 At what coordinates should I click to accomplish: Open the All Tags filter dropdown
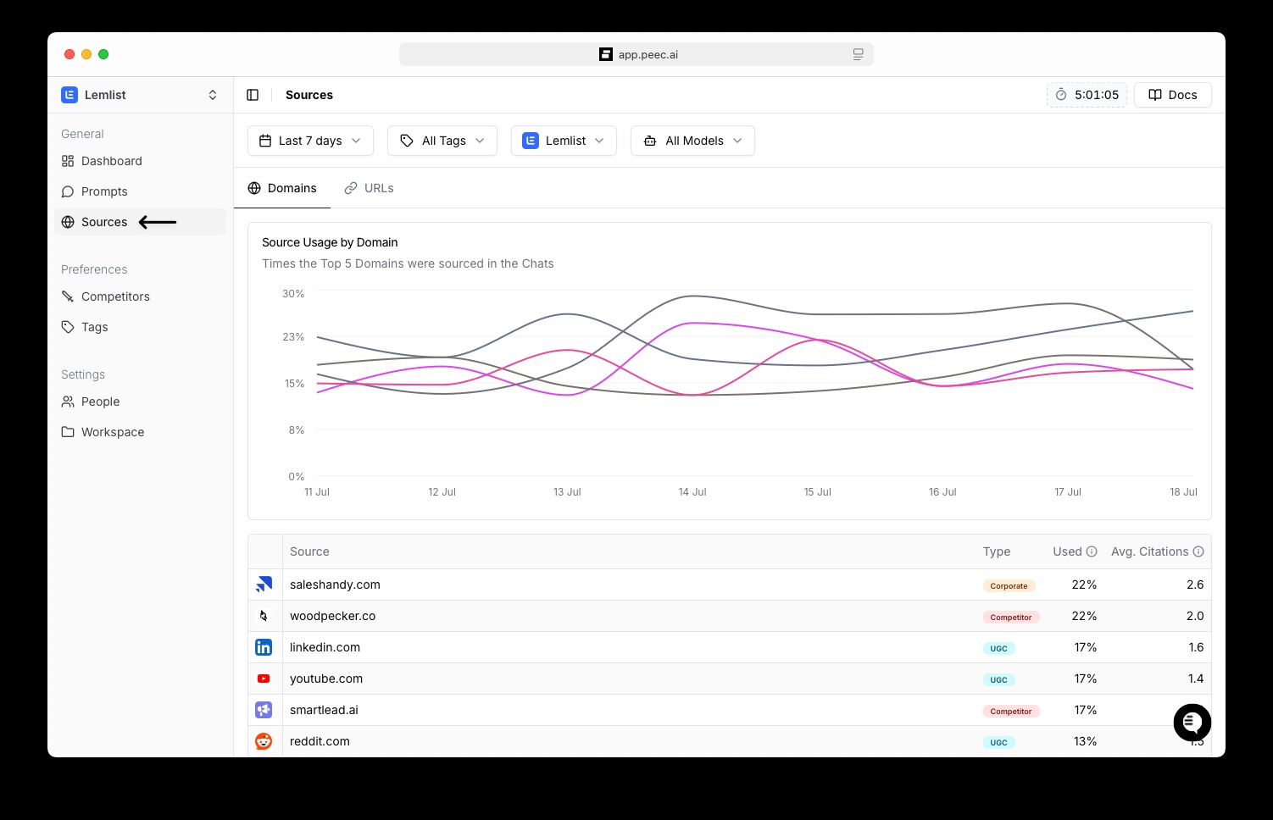click(442, 141)
